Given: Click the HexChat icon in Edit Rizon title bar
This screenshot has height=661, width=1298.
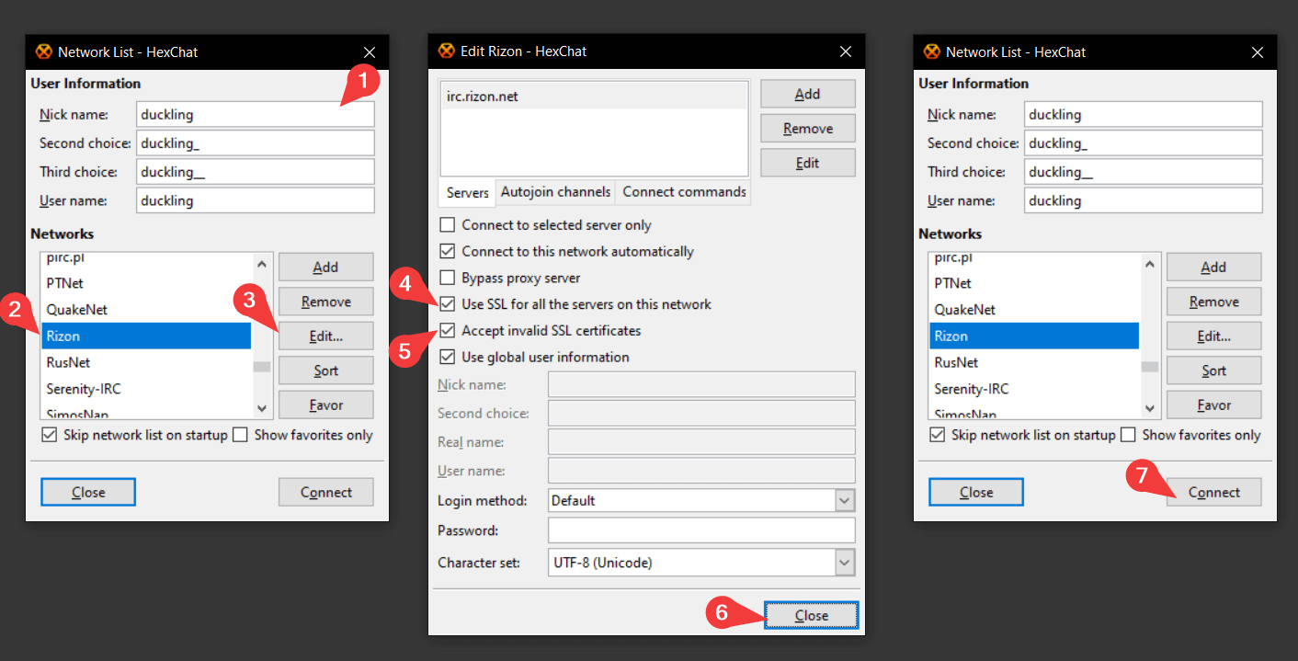Looking at the screenshot, I should pyautogui.click(x=446, y=51).
